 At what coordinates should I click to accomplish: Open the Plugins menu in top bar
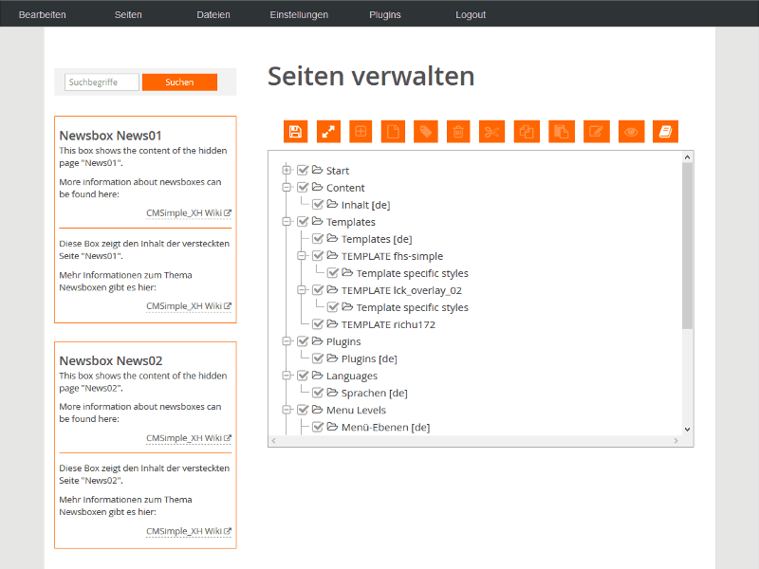[x=385, y=15]
